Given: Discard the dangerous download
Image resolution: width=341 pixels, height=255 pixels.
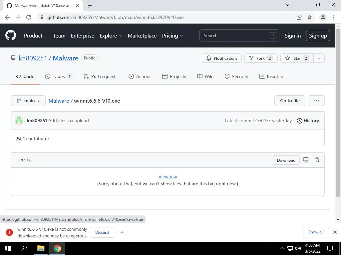Looking at the screenshot, I should [x=102, y=232].
